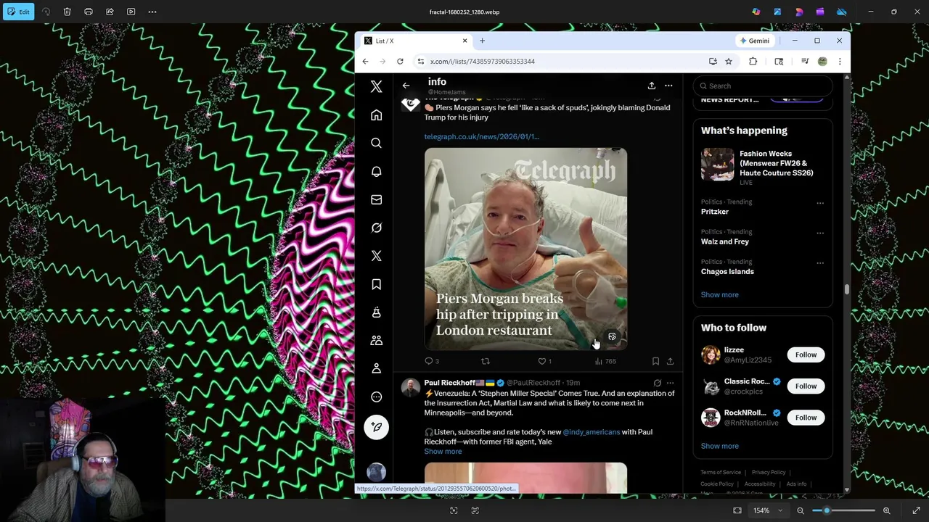This screenshot has width=929, height=522.
Task: Expand the 154% zoom level dropdown
Action: point(769,510)
